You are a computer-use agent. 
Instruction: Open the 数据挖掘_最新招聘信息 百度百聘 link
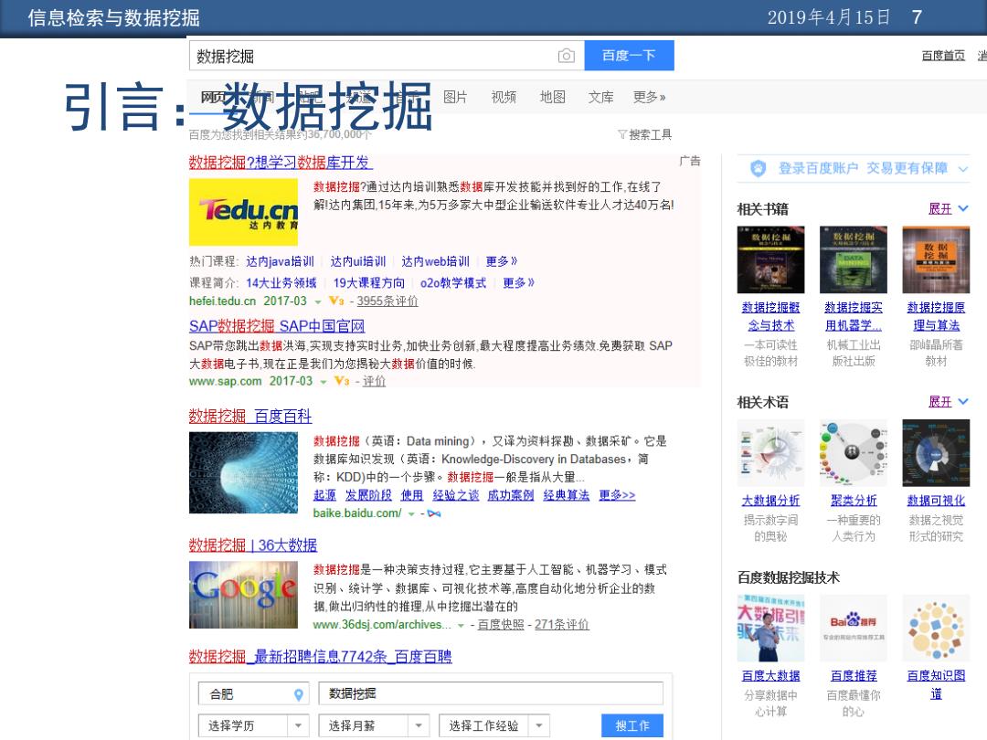[x=321, y=656]
